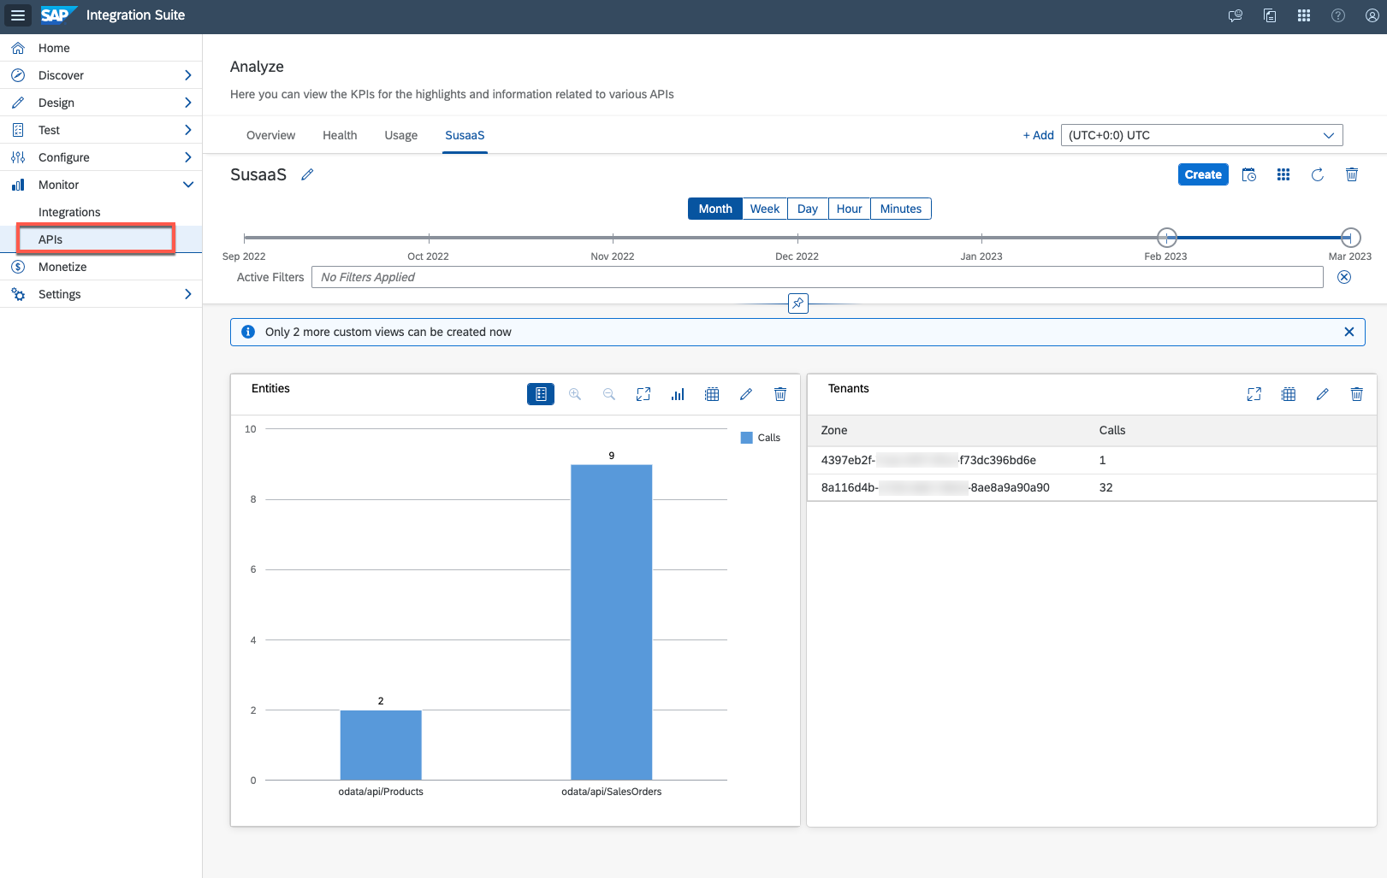Delete the Entities chart
Image resolution: width=1387 pixels, height=878 pixels.
[780, 394]
